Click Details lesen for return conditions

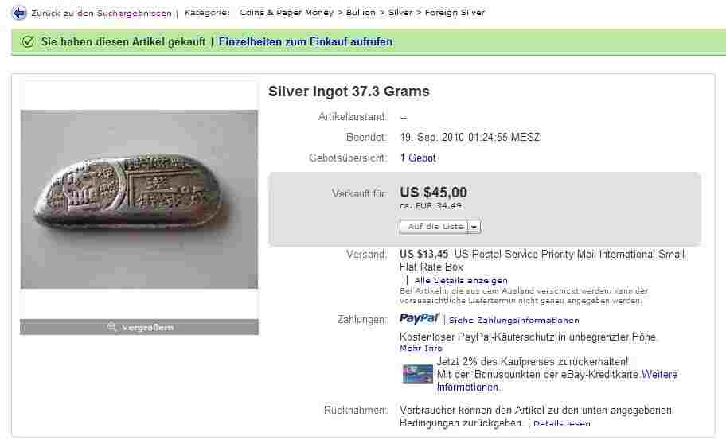click(x=562, y=423)
